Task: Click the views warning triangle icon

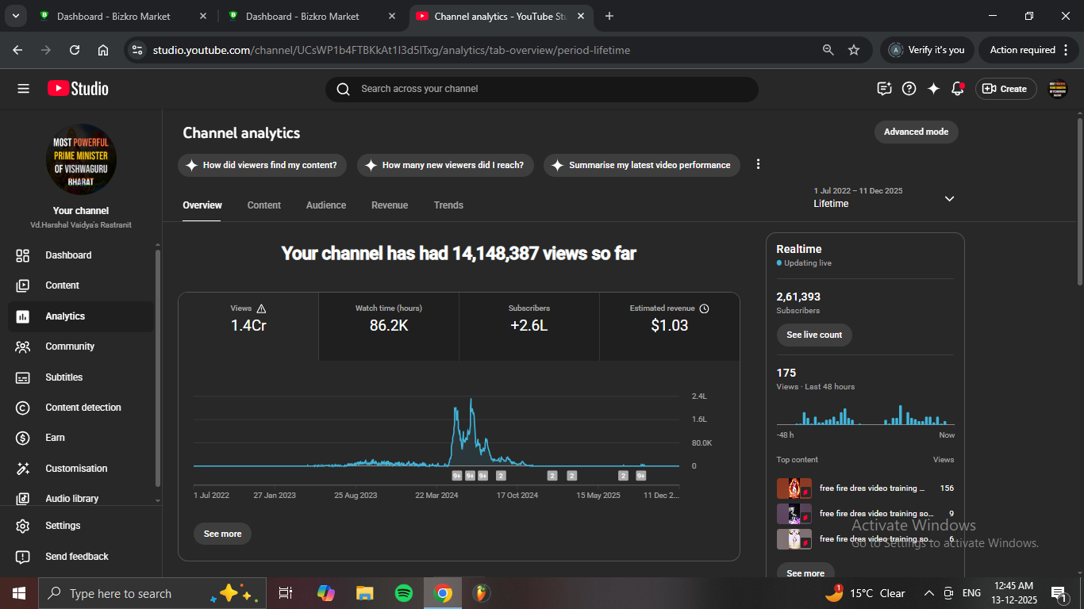Action: pyautogui.click(x=262, y=308)
